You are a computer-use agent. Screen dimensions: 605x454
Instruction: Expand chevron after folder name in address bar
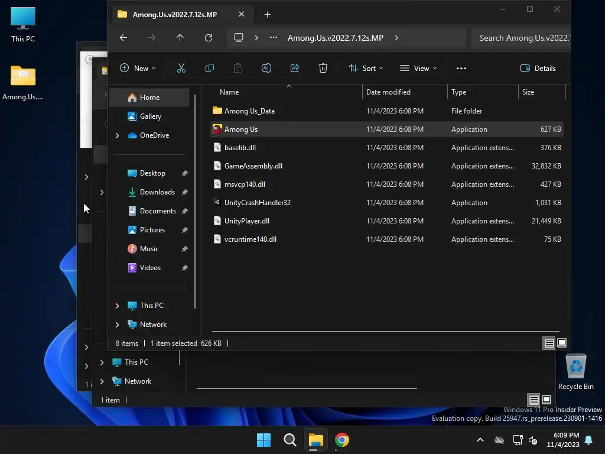tap(396, 38)
